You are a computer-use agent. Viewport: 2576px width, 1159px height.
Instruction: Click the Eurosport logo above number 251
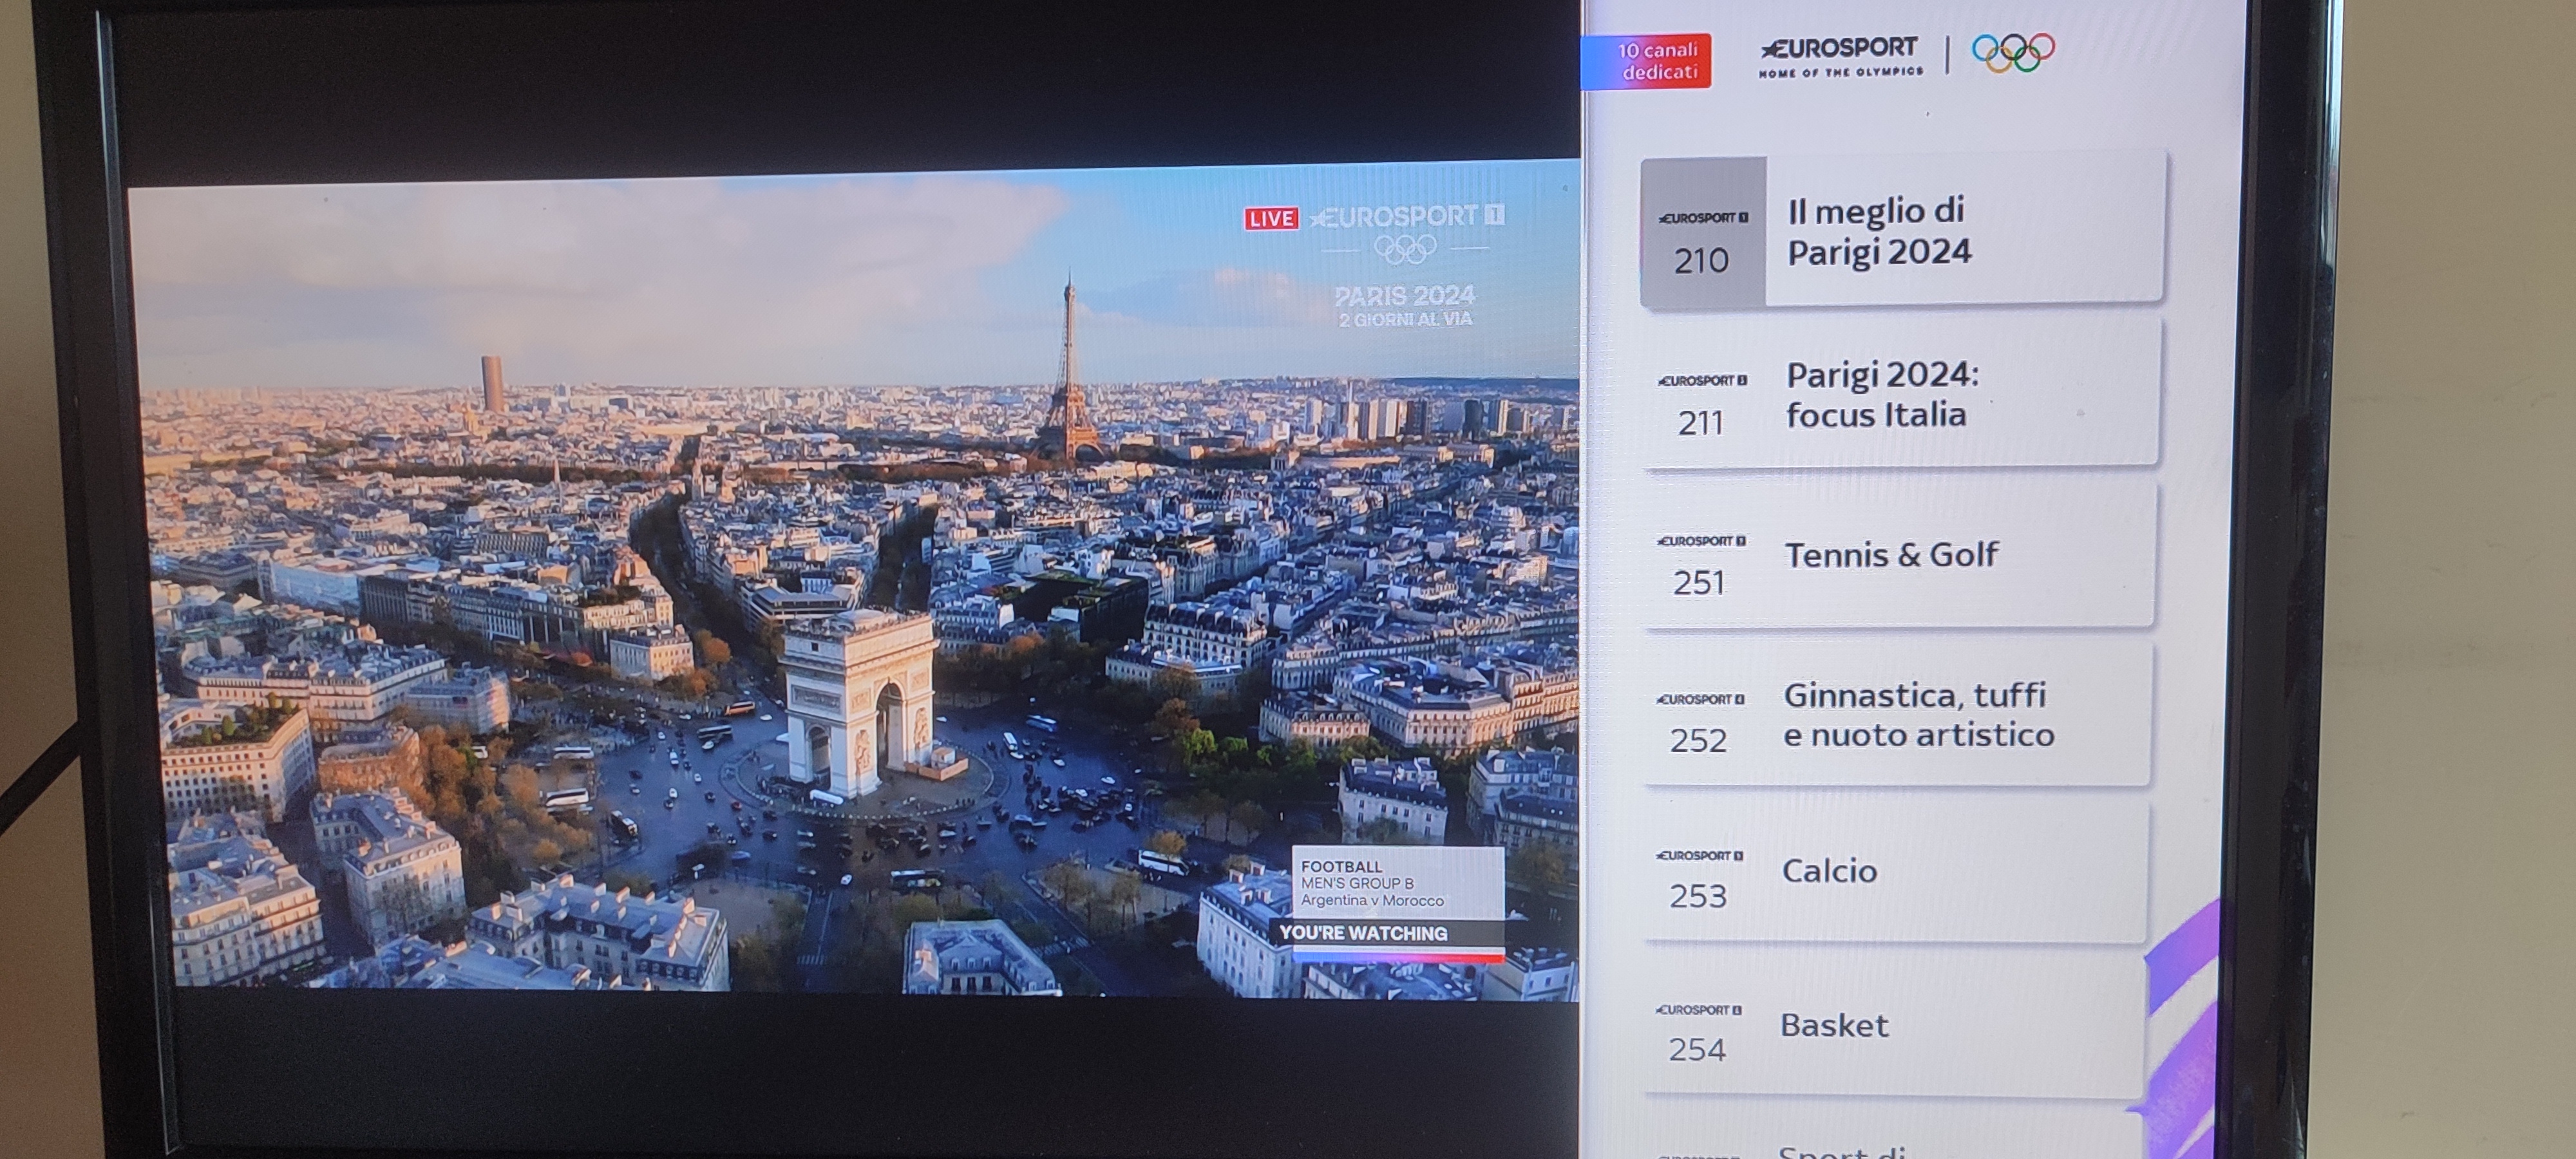[x=1701, y=541]
